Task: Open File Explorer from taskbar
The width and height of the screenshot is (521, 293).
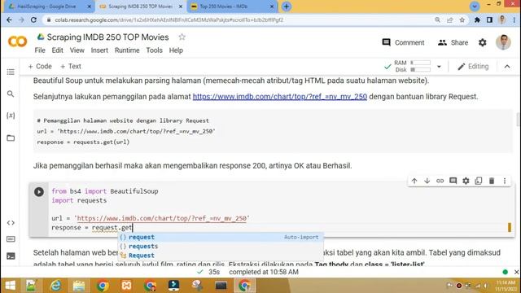Action: point(79,286)
